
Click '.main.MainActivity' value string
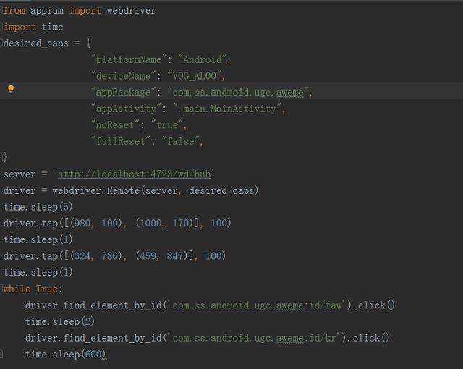227,109
